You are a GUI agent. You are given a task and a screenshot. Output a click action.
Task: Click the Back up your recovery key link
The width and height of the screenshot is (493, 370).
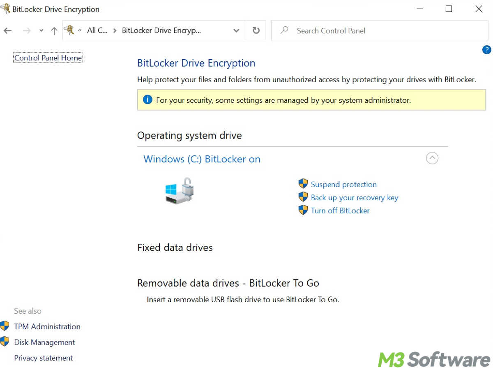[354, 197]
